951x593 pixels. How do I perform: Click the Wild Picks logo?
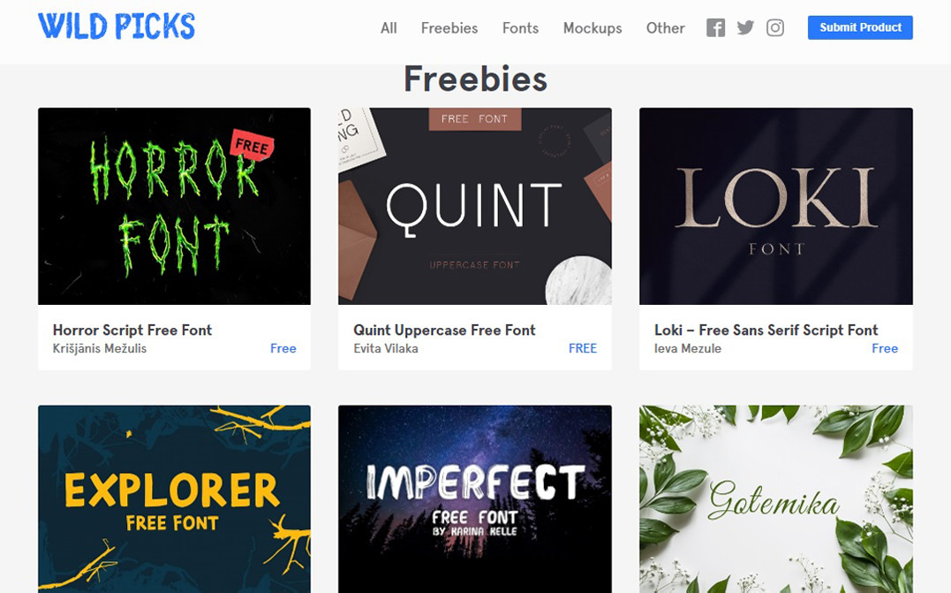(117, 27)
